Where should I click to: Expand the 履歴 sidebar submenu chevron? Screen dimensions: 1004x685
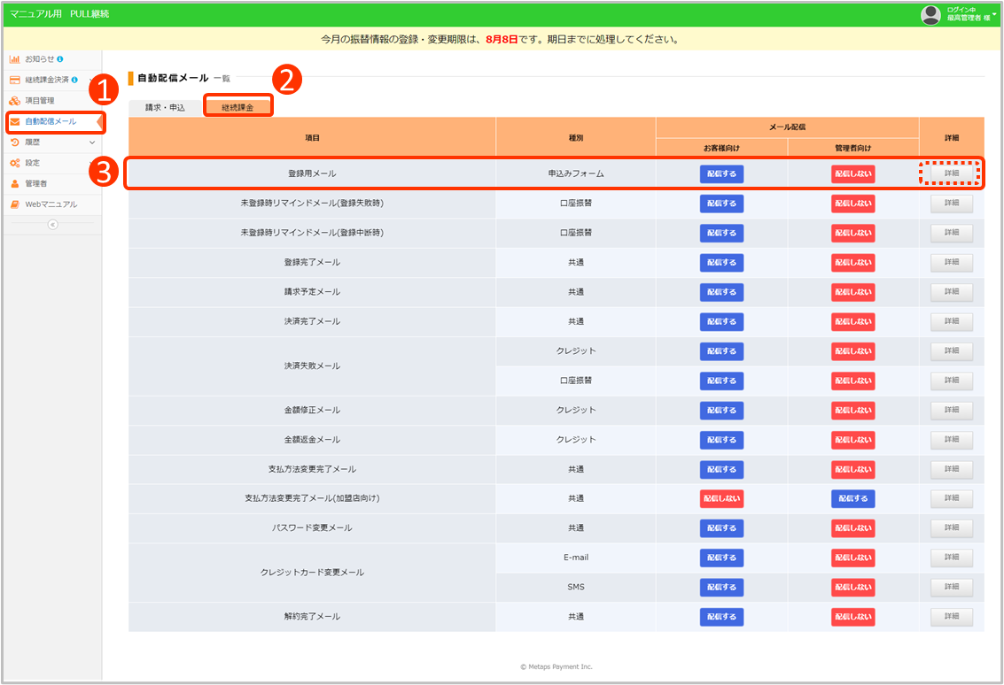pyautogui.click(x=92, y=142)
